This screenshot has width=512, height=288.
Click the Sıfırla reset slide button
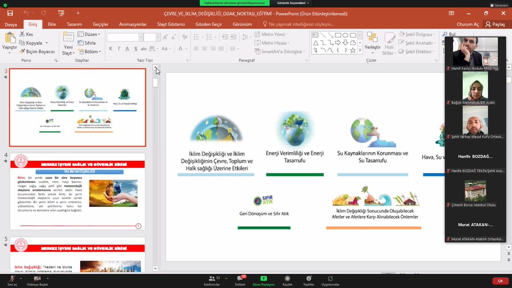[87, 43]
